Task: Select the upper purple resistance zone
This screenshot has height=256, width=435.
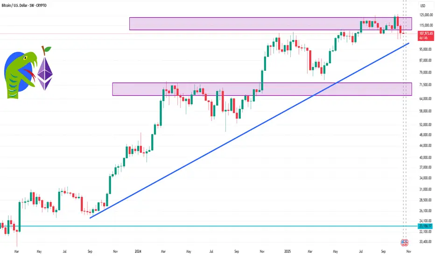Action: [x=271, y=24]
